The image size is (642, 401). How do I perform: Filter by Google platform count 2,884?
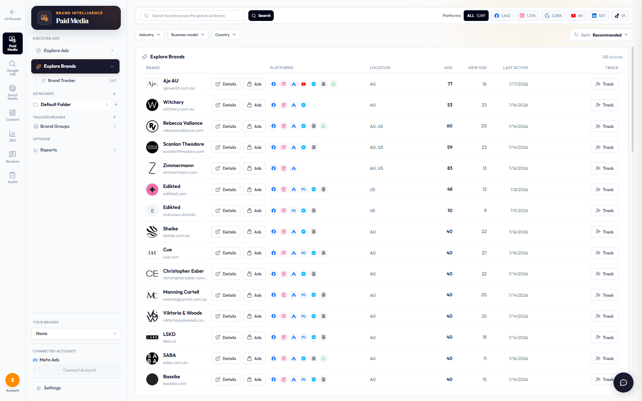(553, 16)
